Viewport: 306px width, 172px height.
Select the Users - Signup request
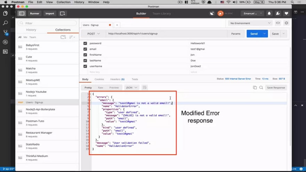pos(47,102)
